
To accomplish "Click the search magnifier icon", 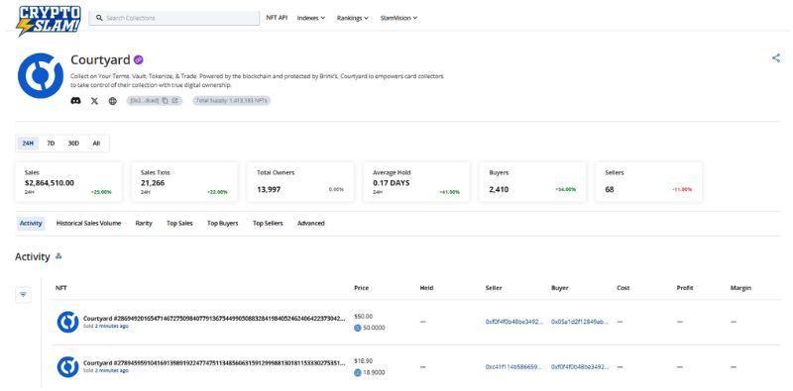I will point(100,18).
